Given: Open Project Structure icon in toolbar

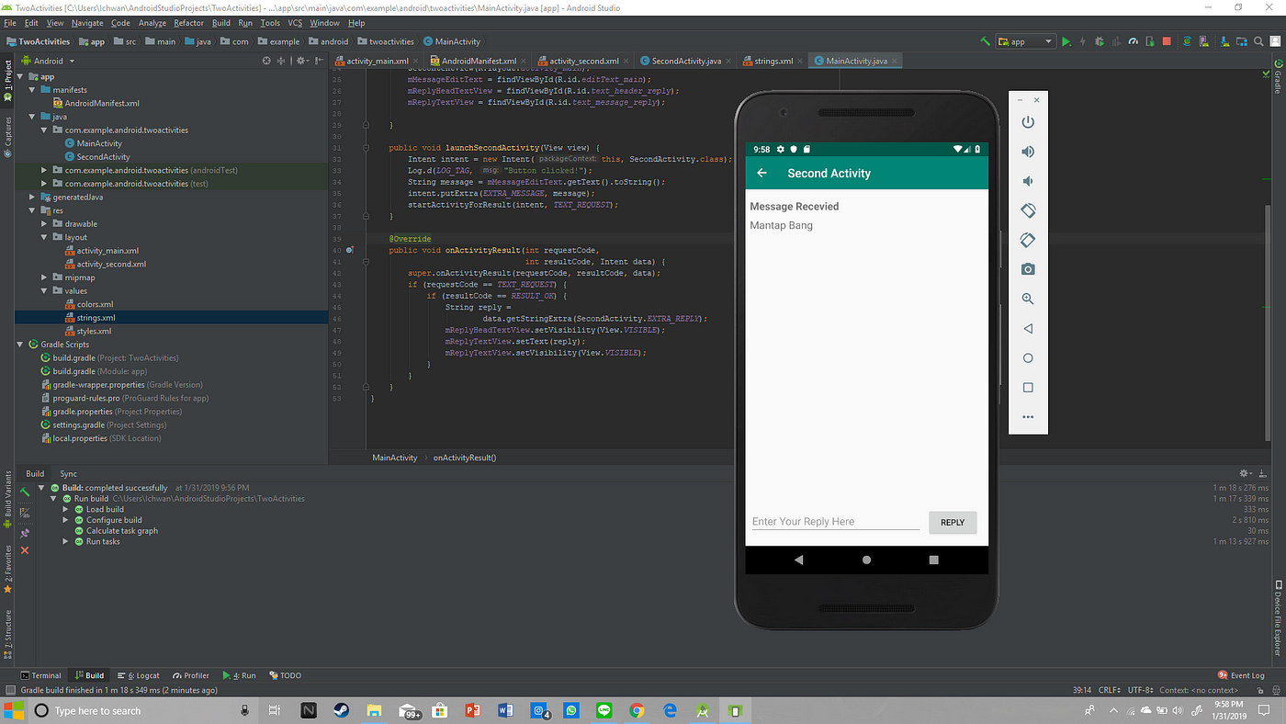Looking at the screenshot, I should click(x=1242, y=41).
